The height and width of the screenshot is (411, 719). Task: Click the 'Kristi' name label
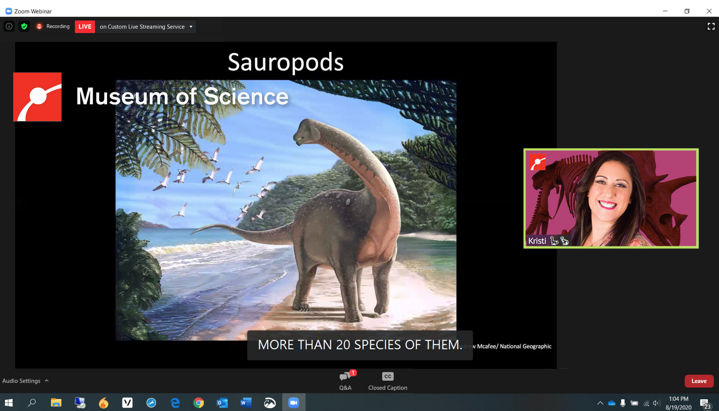(x=537, y=241)
